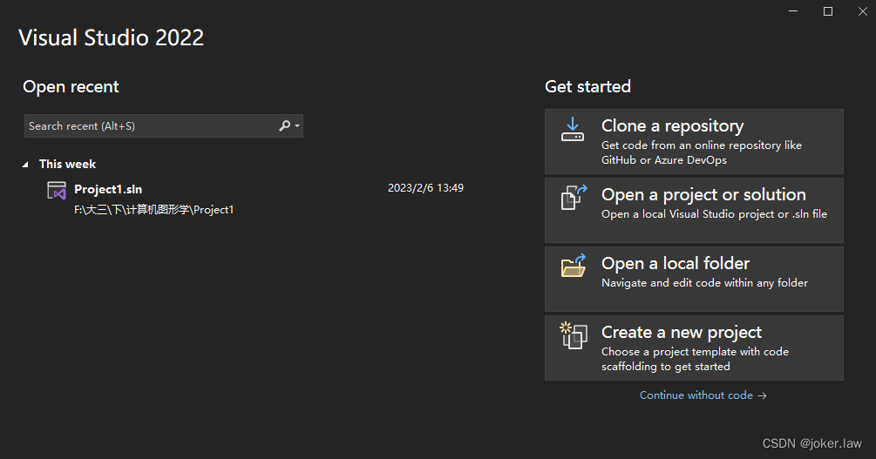Close the Visual Studio 2022 start window

coord(863,11)
